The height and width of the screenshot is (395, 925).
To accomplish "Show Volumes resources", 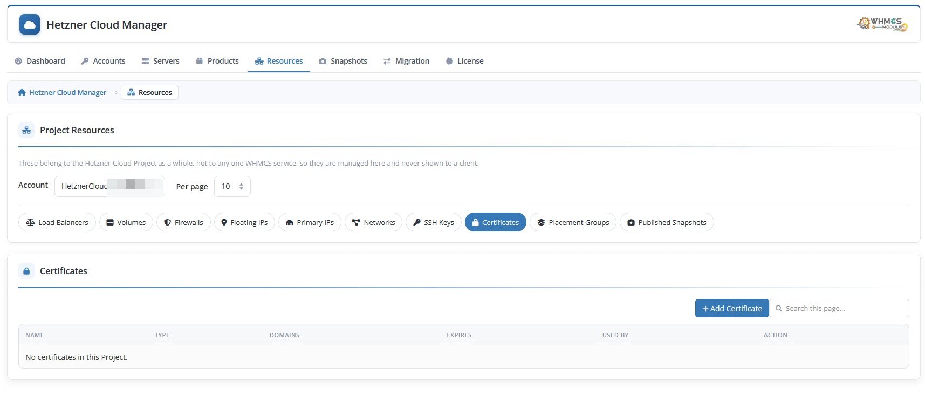I will [126, 222].
